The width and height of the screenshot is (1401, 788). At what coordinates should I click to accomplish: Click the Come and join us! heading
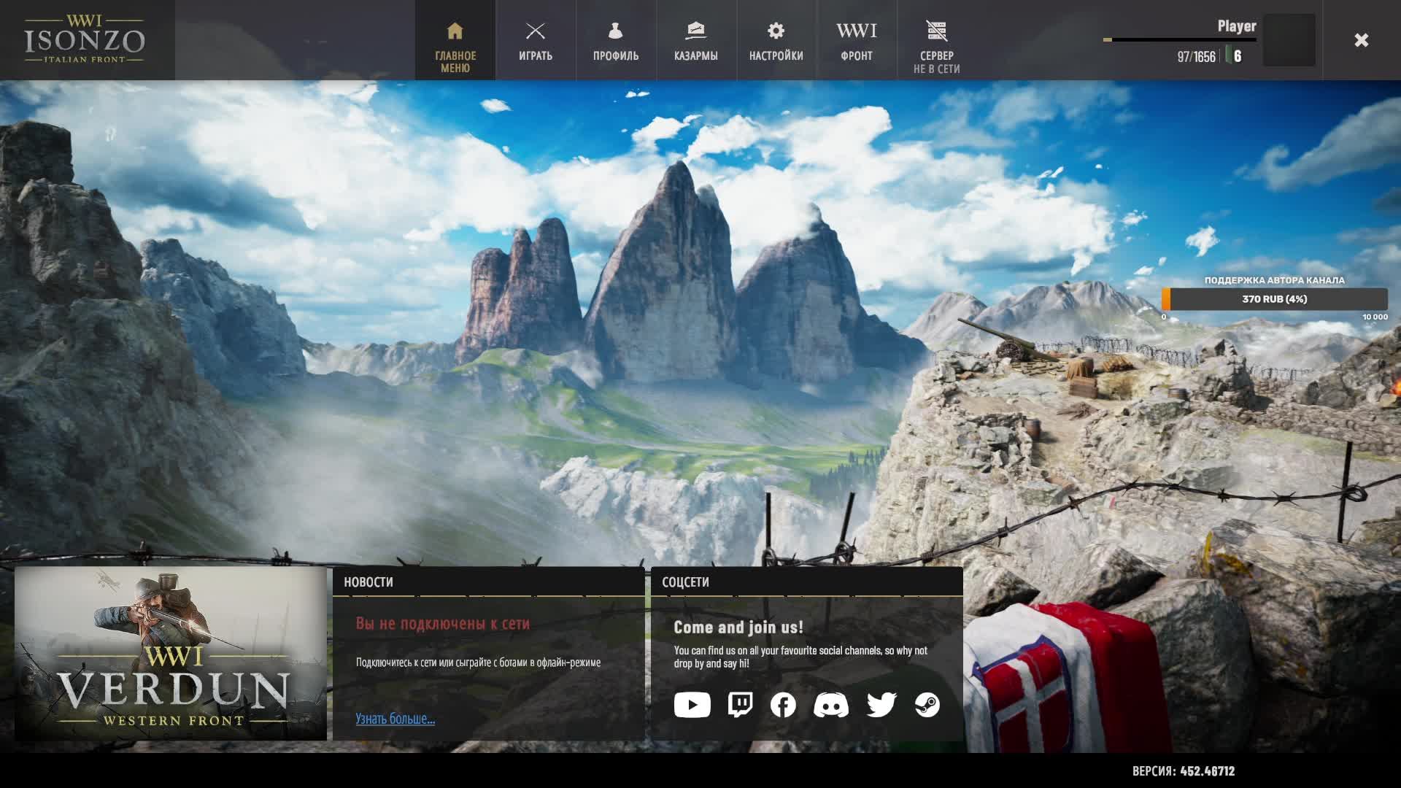point(738,627)
